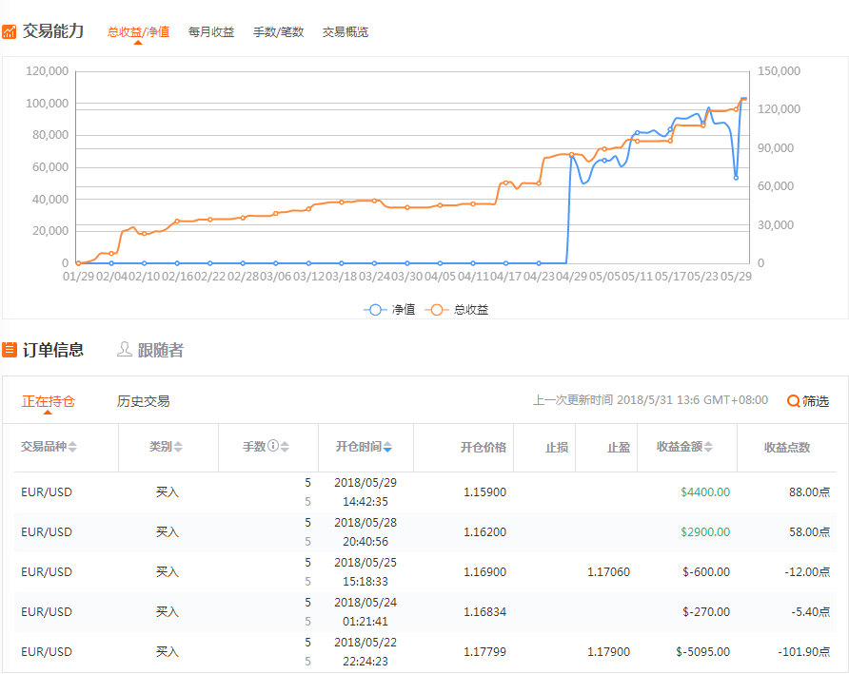
Task: Select the 总收益/净值 tab
Action: click(x=138, y=32)
